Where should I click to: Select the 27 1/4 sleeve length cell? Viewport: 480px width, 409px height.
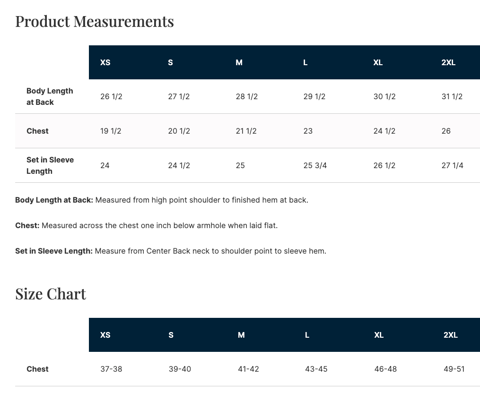click(452, 165)
